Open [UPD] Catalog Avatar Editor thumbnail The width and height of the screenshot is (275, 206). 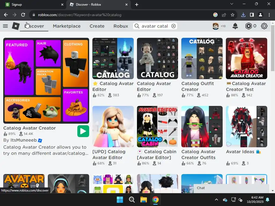113,127
